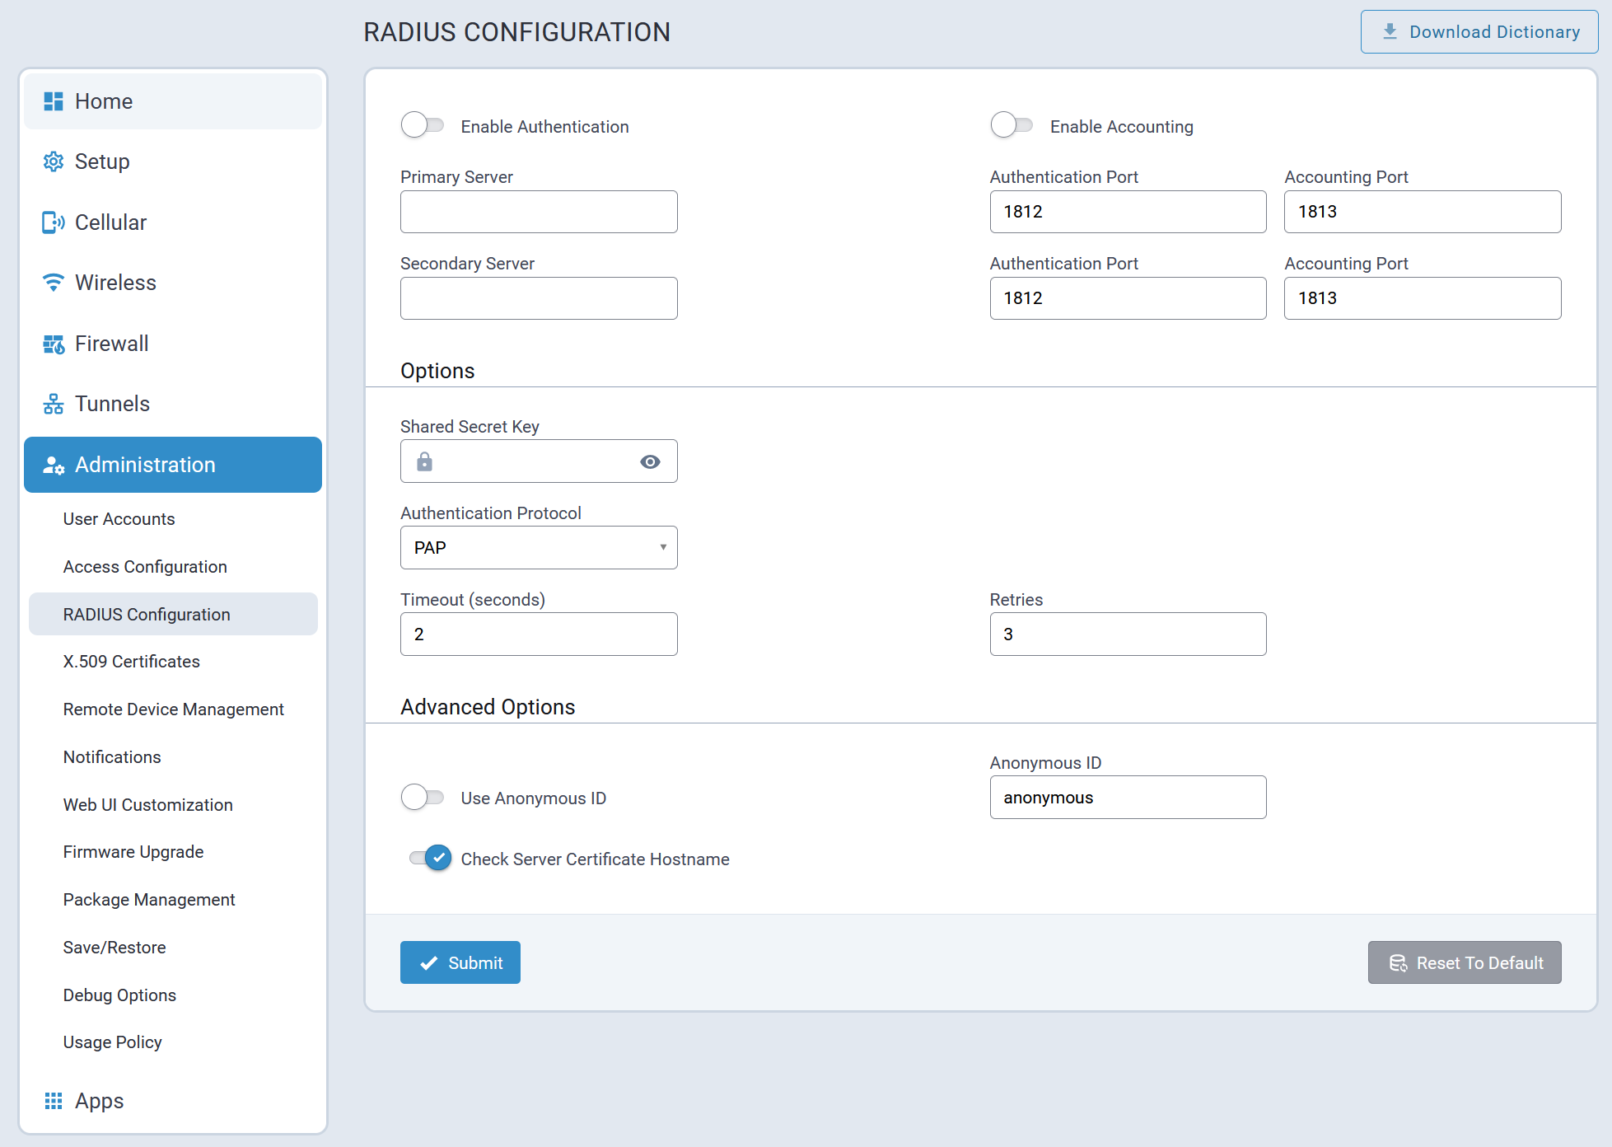Click the Primary Server input field

[539, 212]
